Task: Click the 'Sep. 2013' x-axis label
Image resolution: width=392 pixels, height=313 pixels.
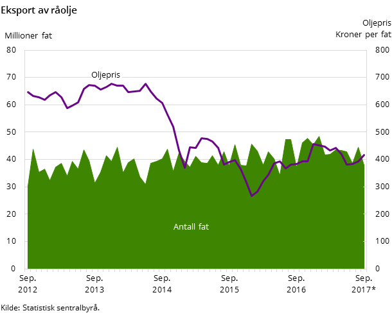Action: pos(94,283)
